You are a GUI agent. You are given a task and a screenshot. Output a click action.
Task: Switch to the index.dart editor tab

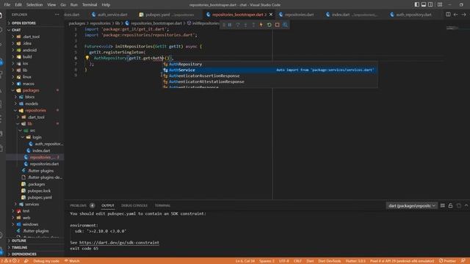352,15
